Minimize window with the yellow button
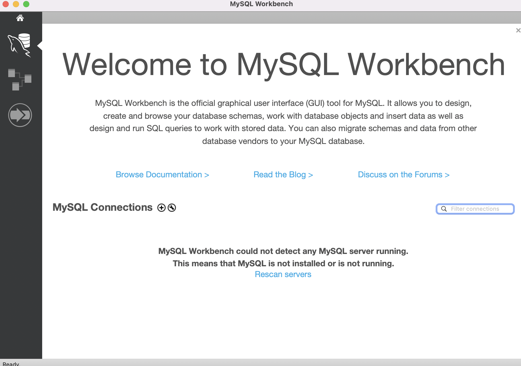Screen dimensions: 521x366 (x=15, y=4)
